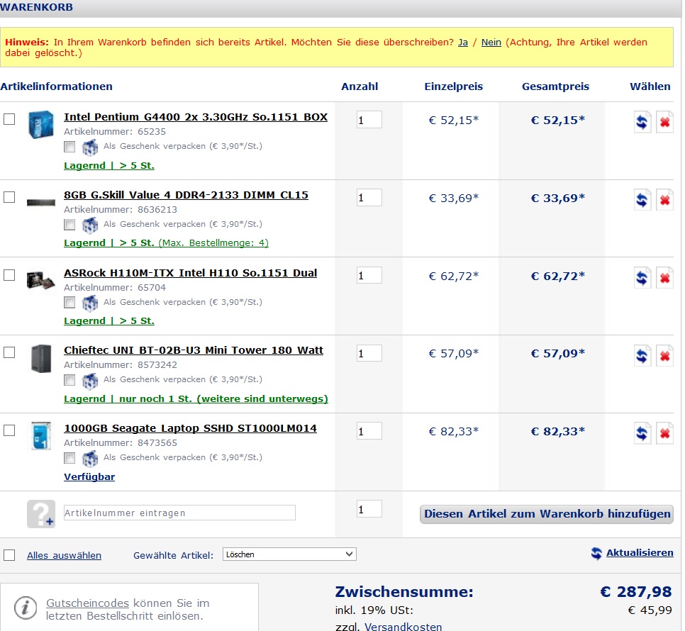Open the Intel Pentium box thumbnail
This screenshot has width=685, height=631.
(41, 125)
